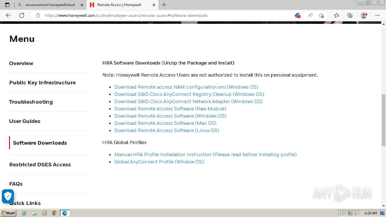Open the FAQs section

point(16,184)
